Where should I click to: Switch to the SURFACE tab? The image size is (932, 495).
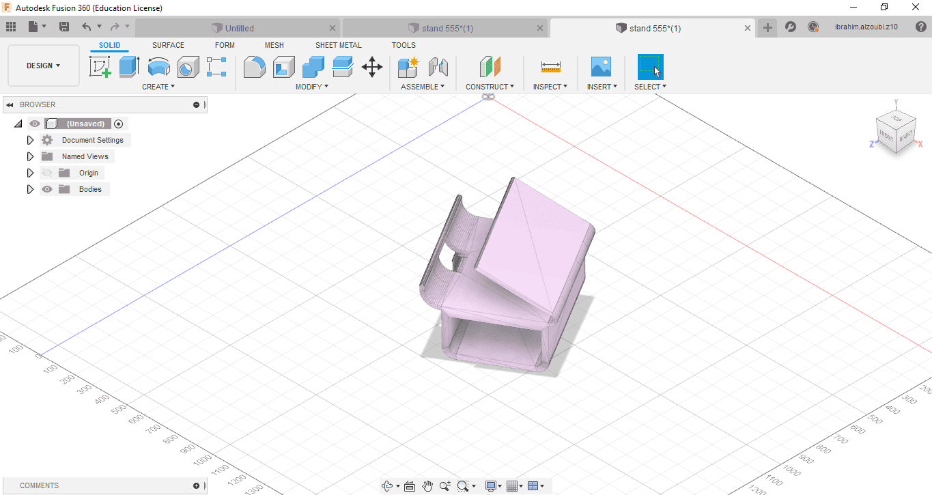click(168, 45)
